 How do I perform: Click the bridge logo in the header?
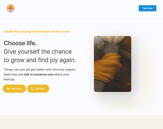tap(11, 8)
